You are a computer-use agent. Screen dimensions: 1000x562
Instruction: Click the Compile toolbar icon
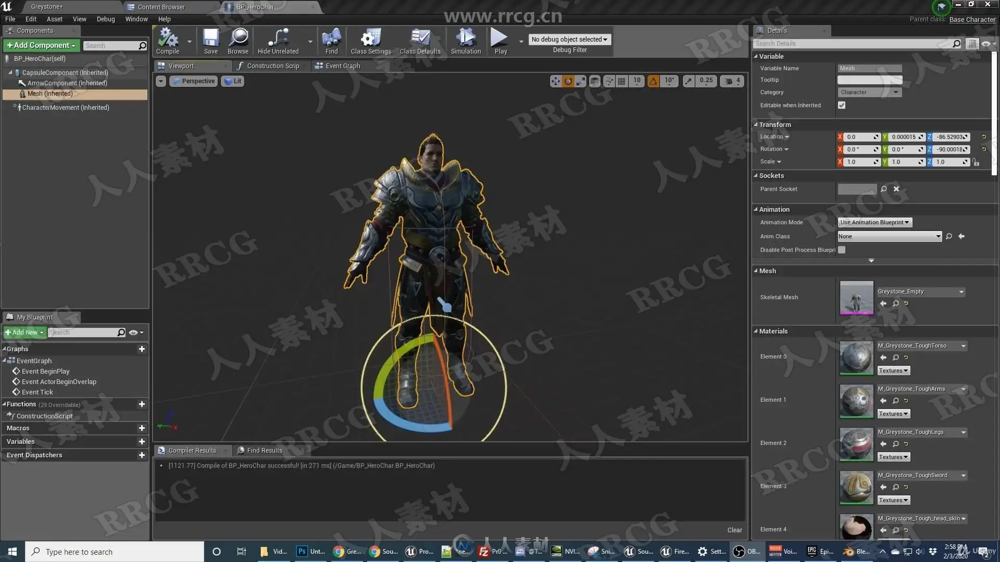pyautogui.click(x=168, y=41)
